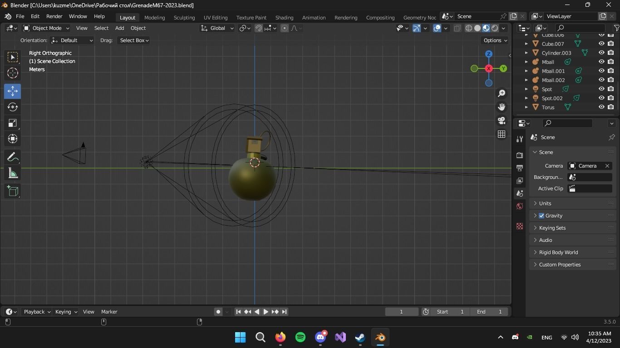
Task: Pick the Measure tool
Action: click(13, 173)
